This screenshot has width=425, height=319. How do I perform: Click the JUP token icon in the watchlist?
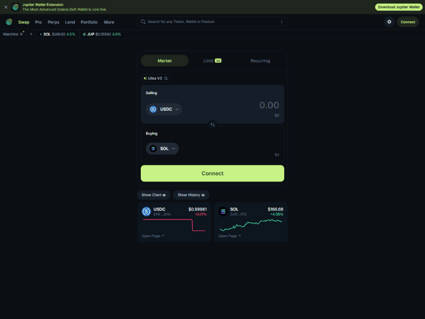click(x=84, y=33)
